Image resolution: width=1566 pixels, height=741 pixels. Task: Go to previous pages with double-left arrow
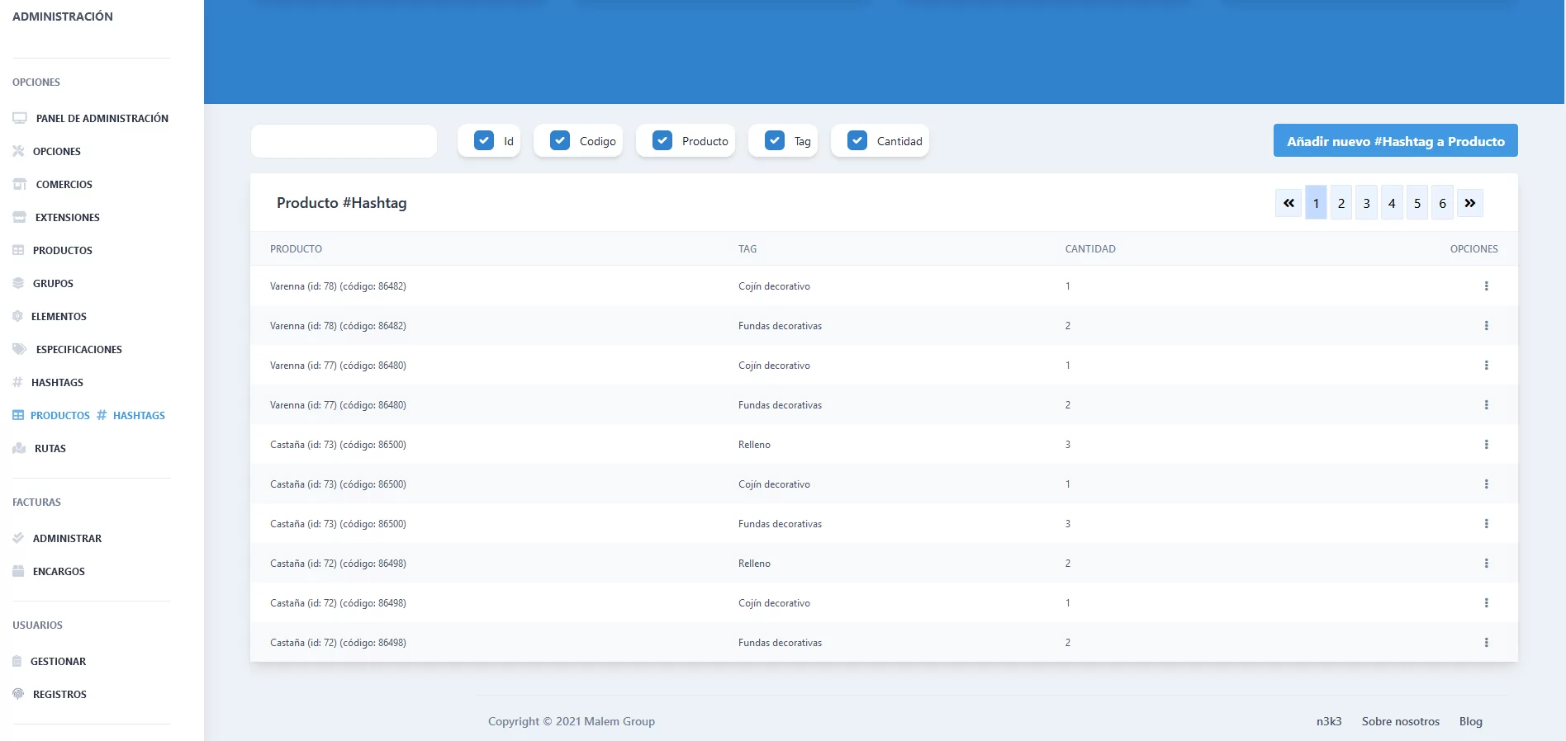(x=1288, y=203)
